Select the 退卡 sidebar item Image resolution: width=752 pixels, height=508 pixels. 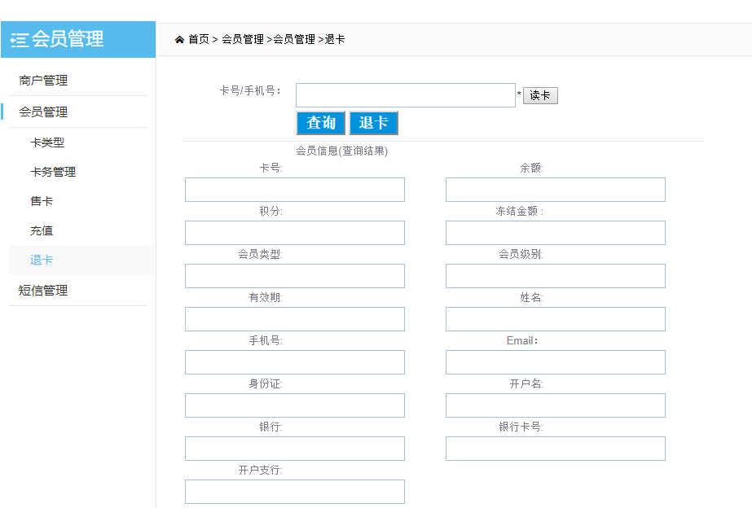click(x=42, y=260)
